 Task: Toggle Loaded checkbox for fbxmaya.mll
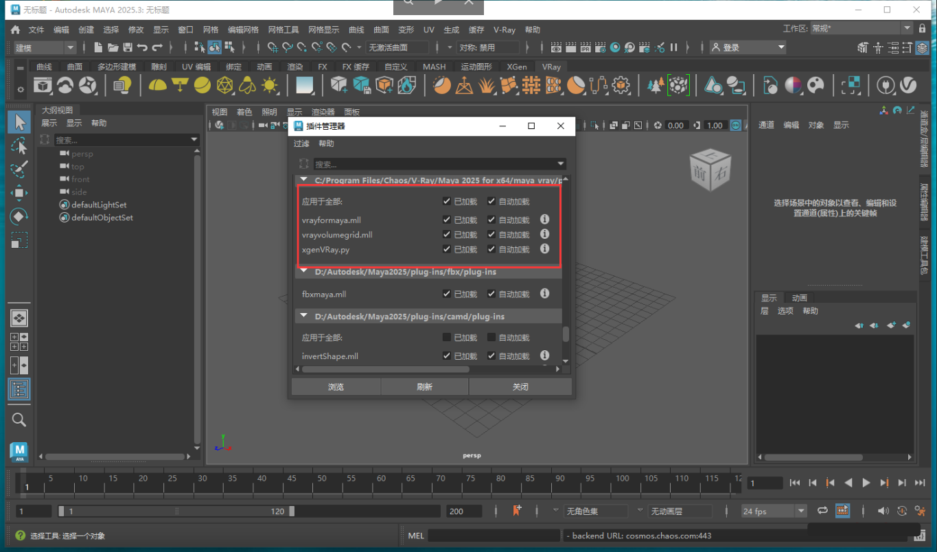[x=447, y=294]
